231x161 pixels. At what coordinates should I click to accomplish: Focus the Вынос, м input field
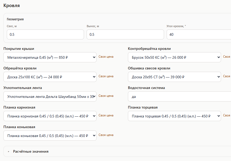click(125, 34)
